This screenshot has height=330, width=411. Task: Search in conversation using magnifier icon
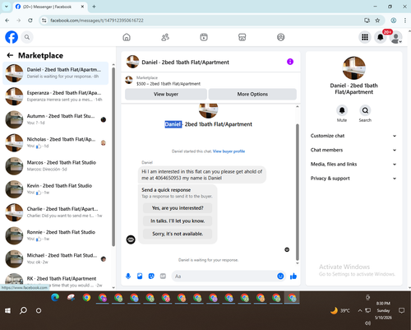(x=365, y=110)
